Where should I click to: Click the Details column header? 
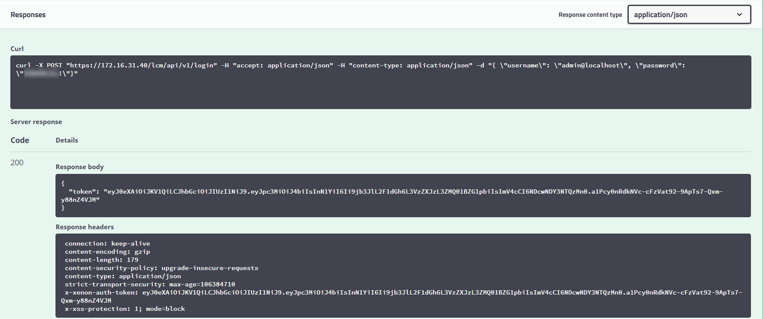point(67,140)
